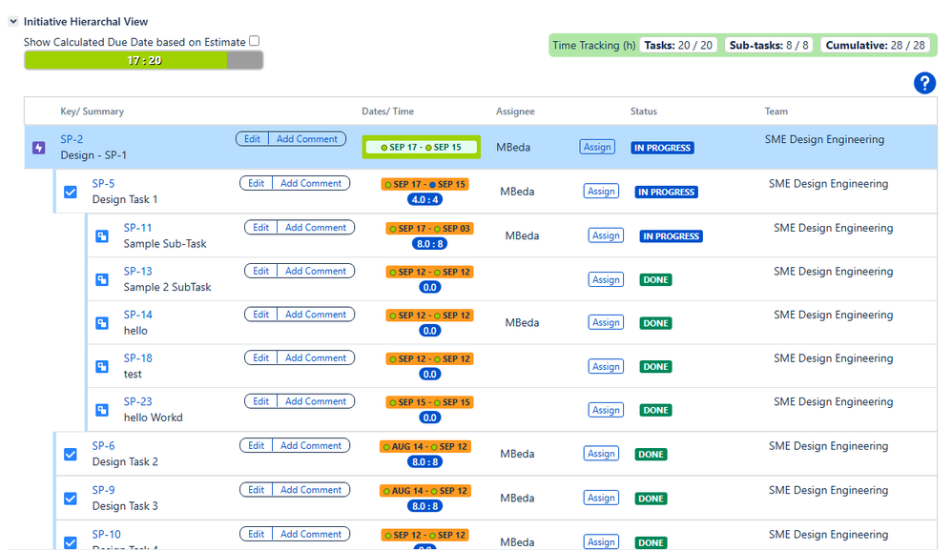The width and height of the screenshot is (952, 550).
Task: Open the SP-10 issue link
Action: [106, 534]
